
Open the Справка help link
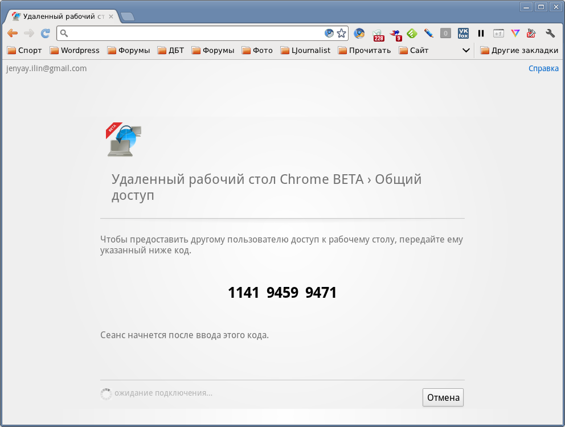543,68
